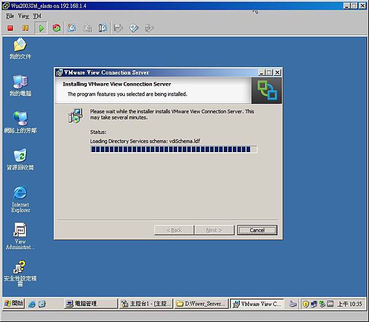
Task: Select the 我的文件 desktop icon
Action: tap(20, 49)
